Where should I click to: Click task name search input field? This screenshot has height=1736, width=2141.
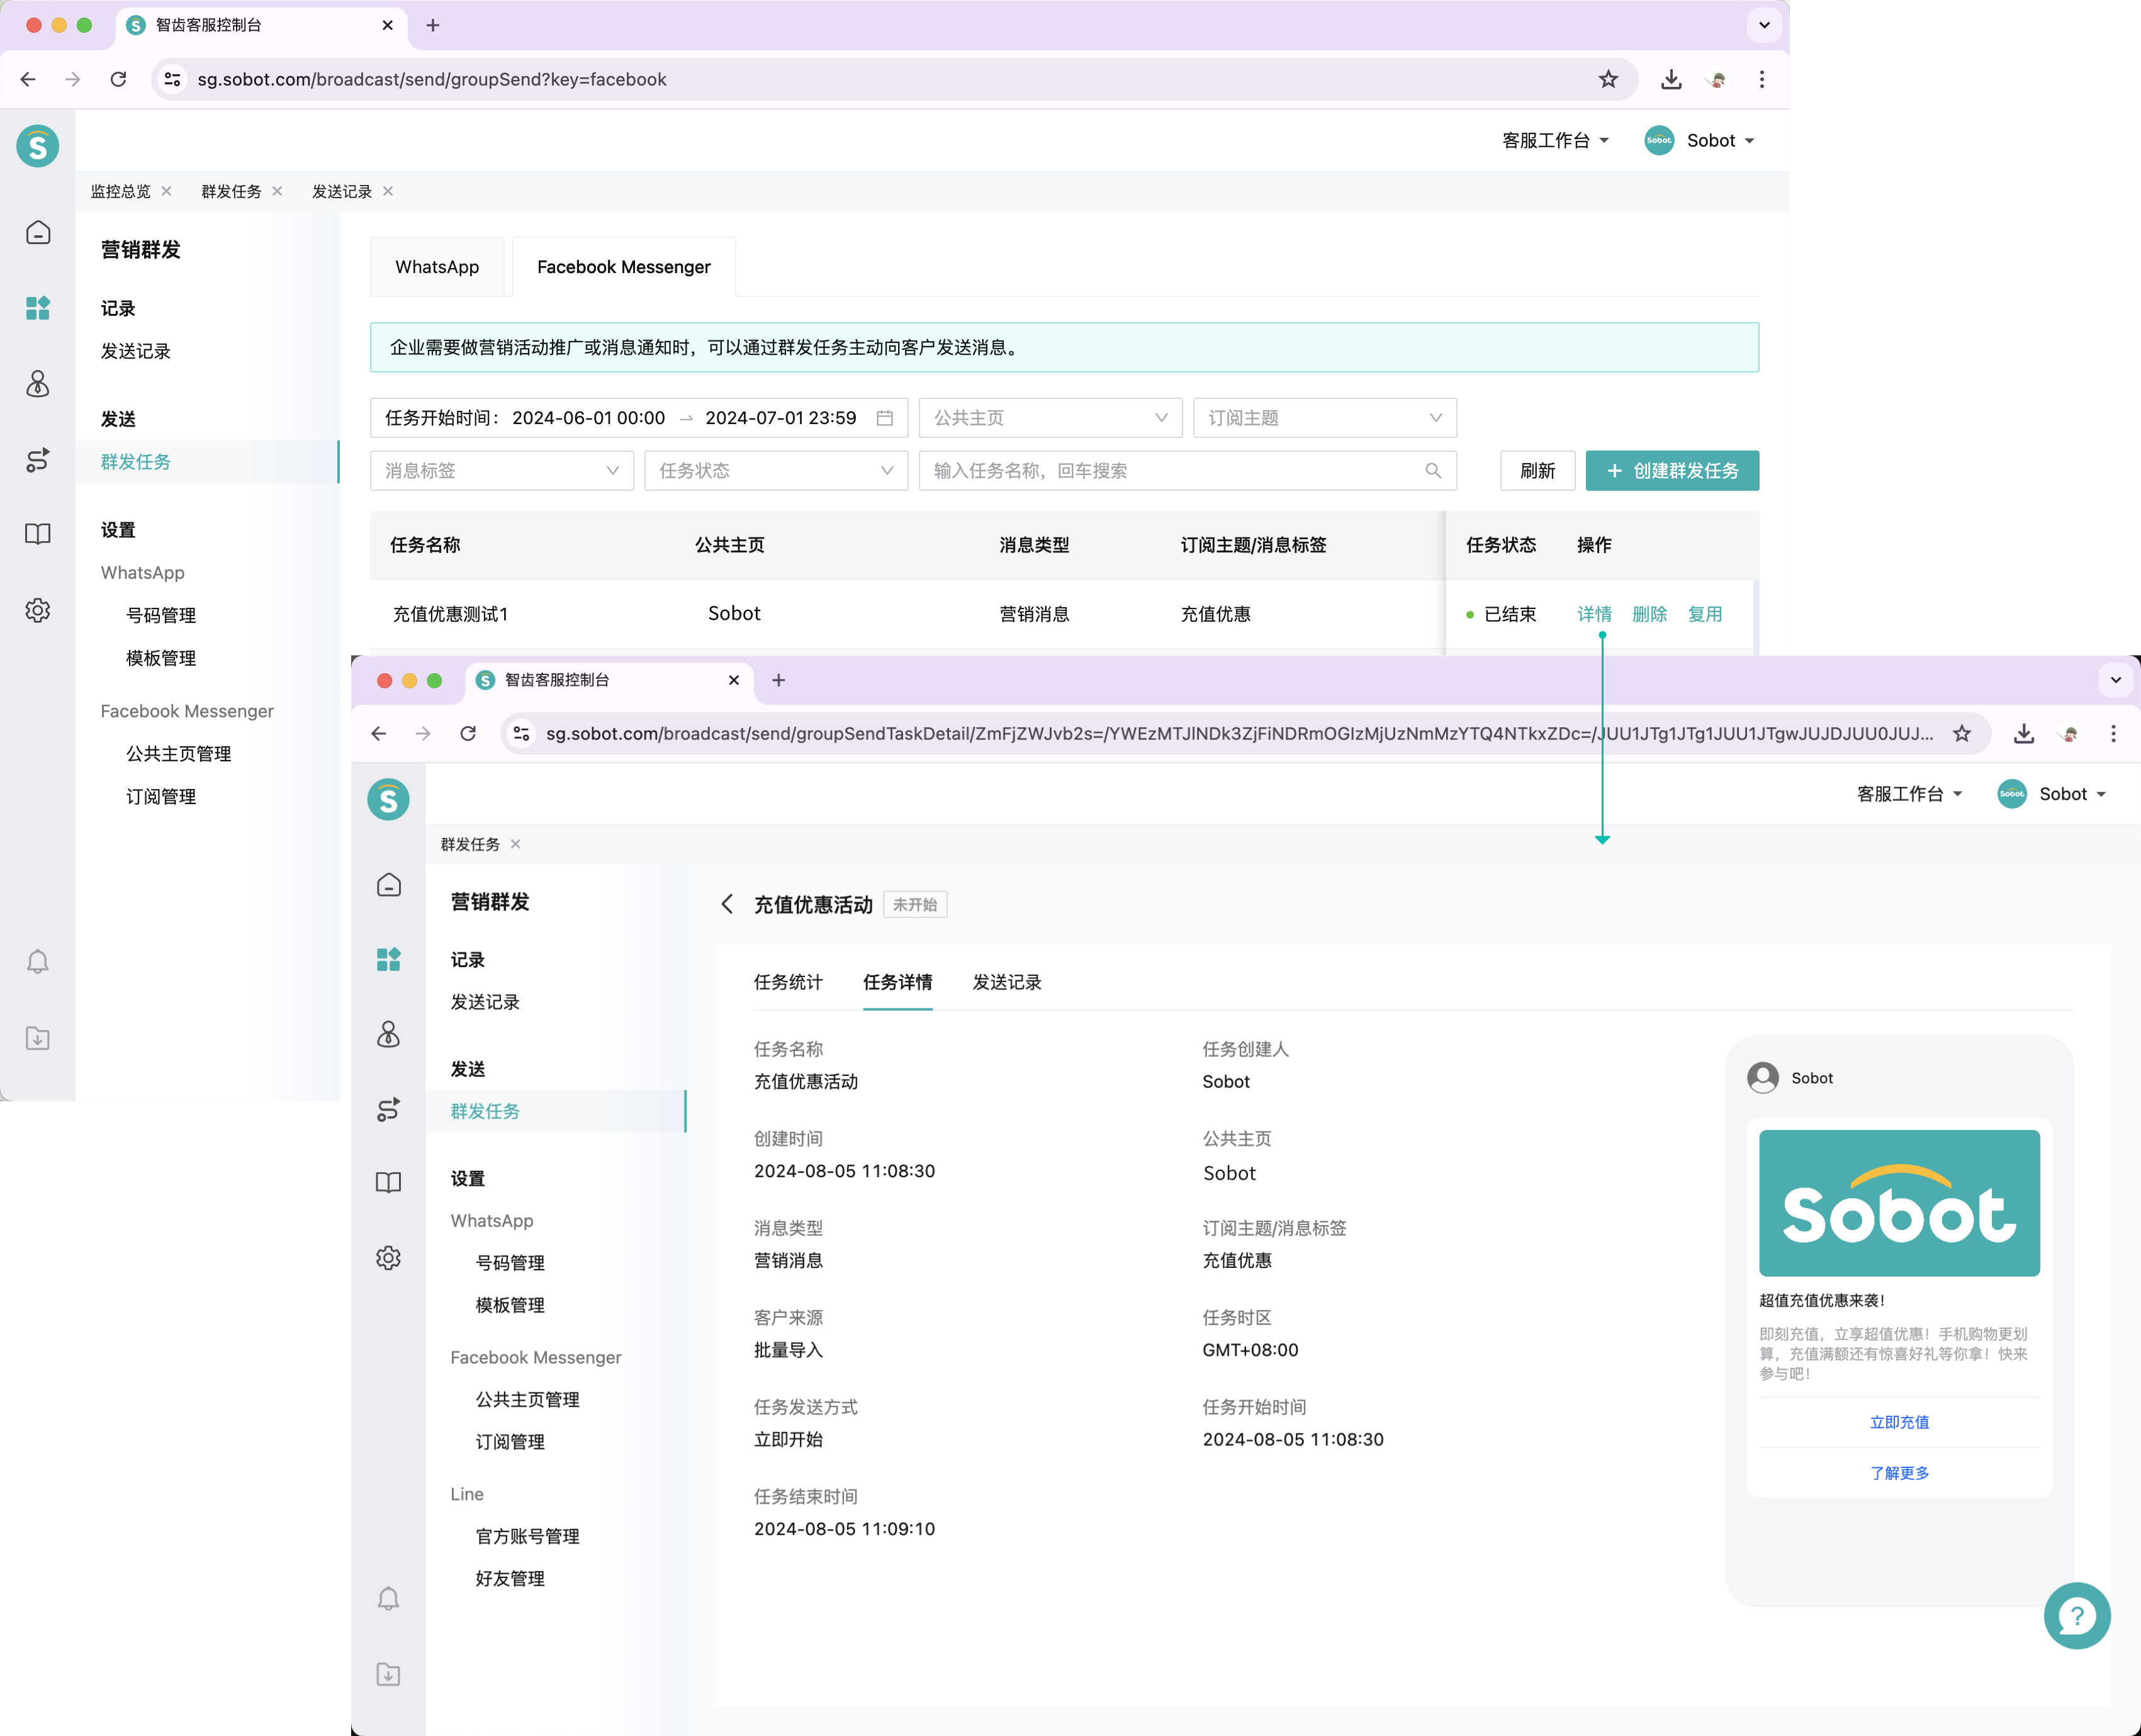(1187, 470)
